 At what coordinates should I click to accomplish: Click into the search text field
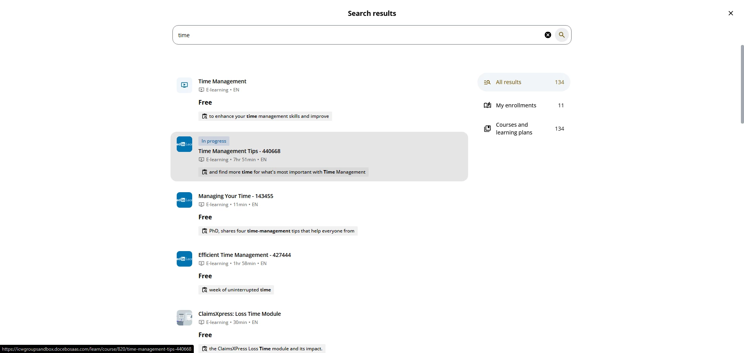coord(356,35)
